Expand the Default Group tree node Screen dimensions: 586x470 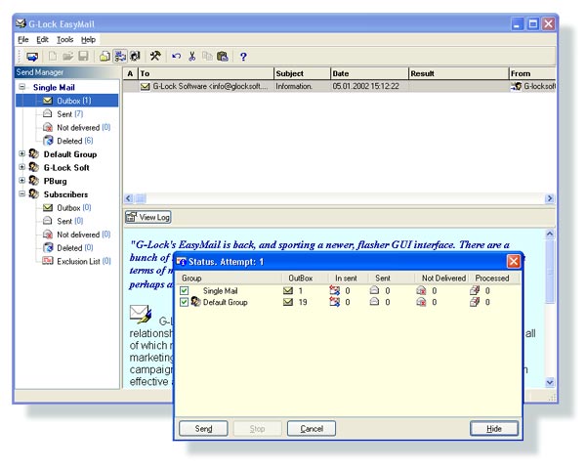tap(22, 153)
